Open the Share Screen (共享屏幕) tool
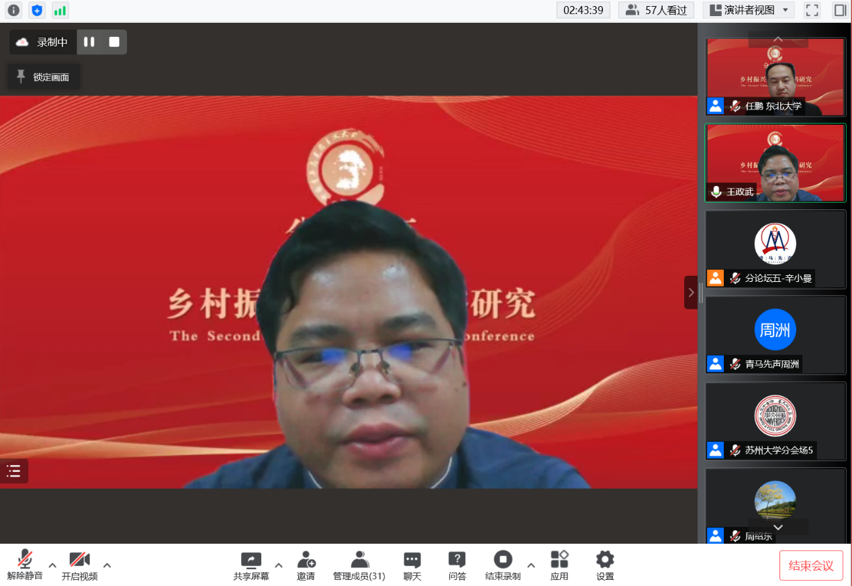Viewport: 852px width, 586px height. [251, 565]
